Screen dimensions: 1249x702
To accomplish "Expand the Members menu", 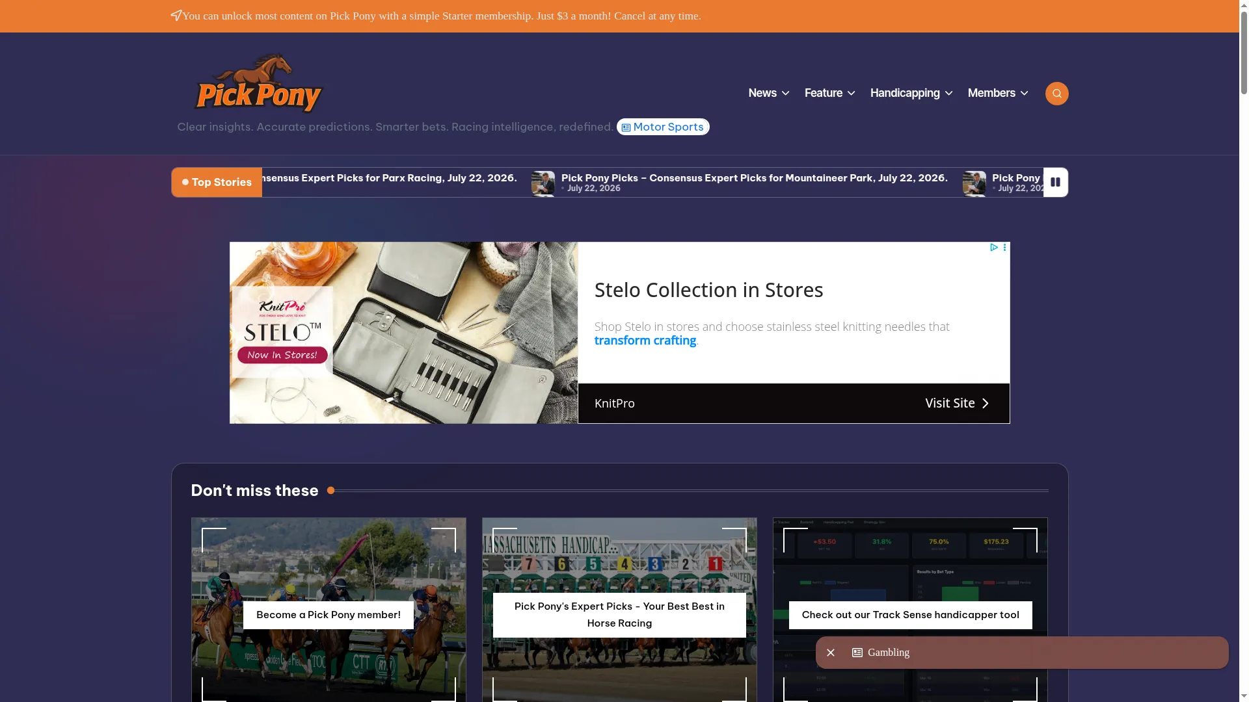I will tap(998, 93).
